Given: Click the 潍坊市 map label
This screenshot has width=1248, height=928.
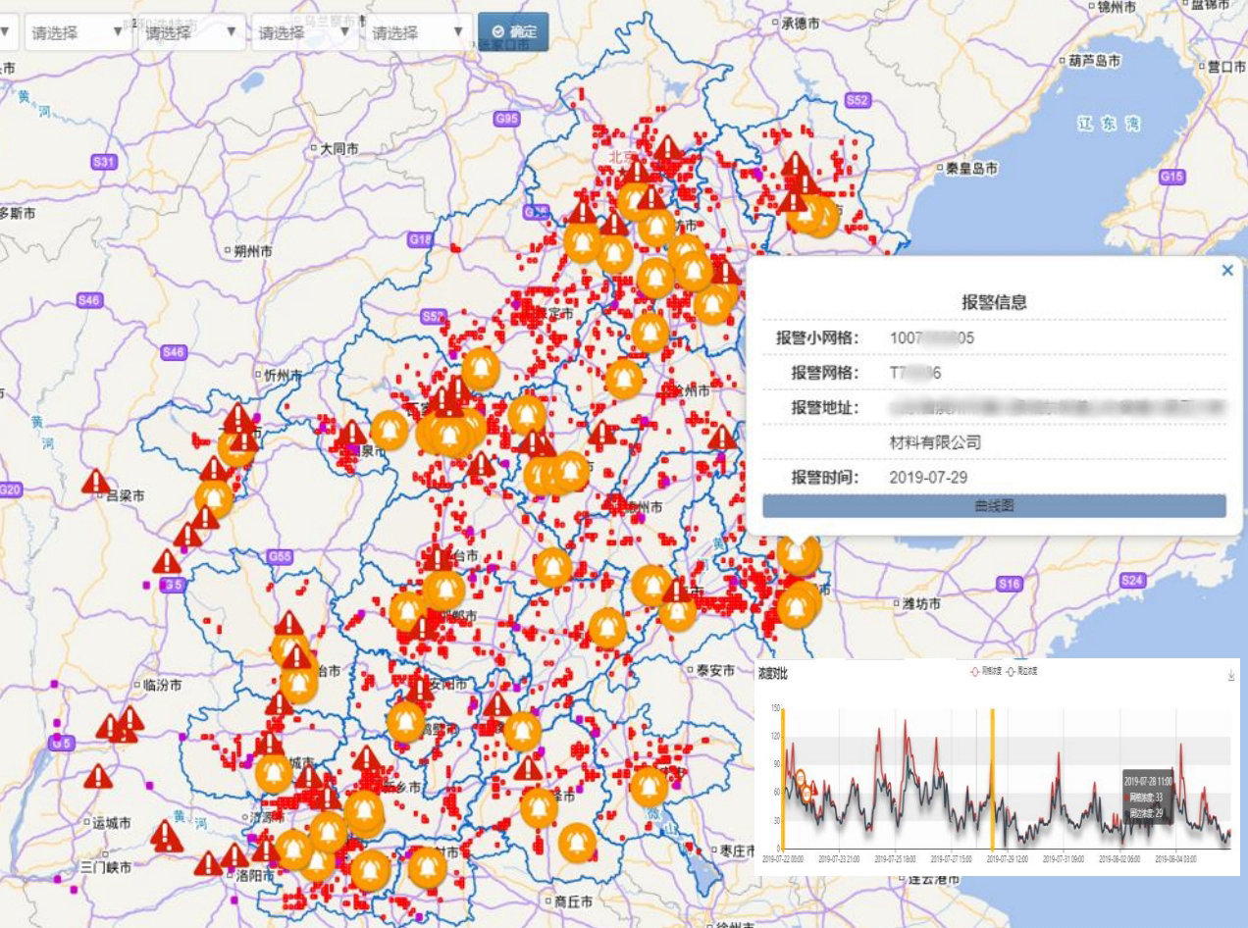Looking at the screenshot, I should (920, 603).
